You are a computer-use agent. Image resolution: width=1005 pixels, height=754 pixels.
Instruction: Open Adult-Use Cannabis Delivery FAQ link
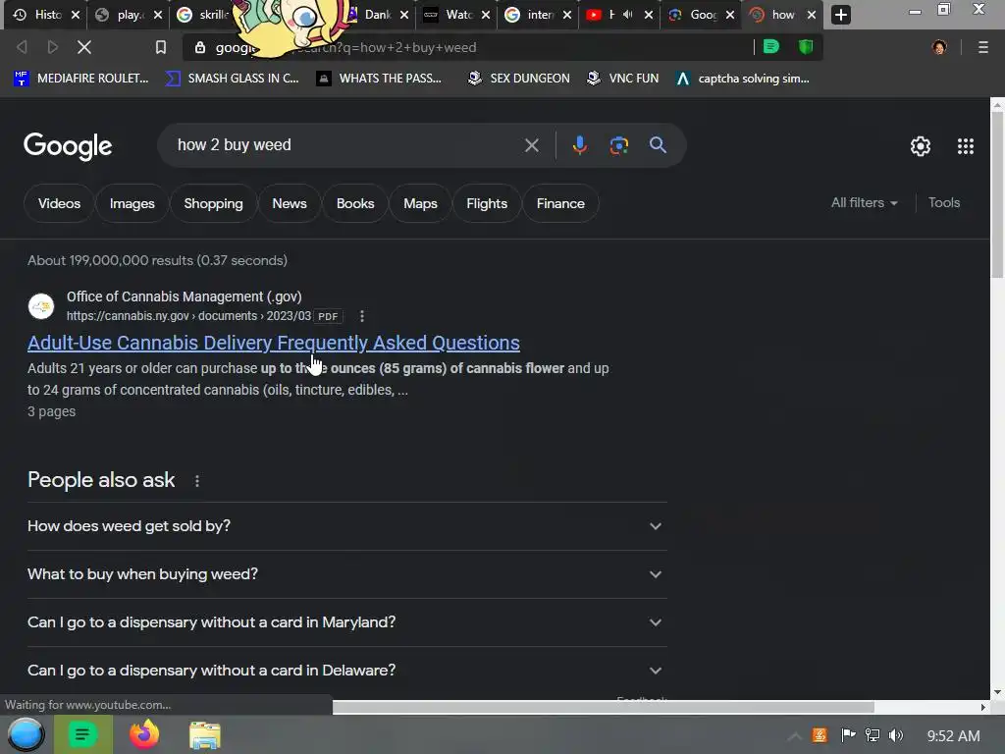coord(274,343)
